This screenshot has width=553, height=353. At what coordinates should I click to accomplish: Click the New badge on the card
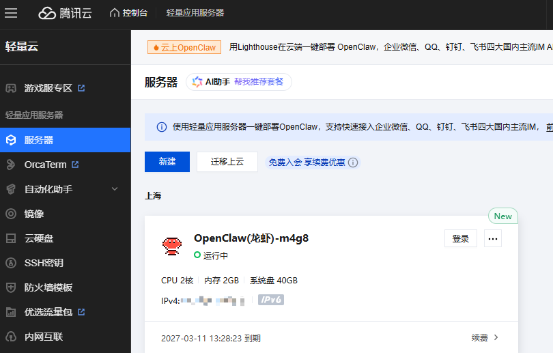tap(503, 216)
